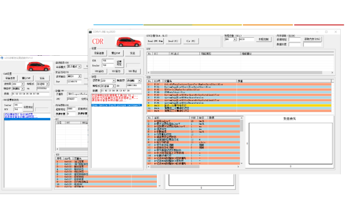Screen dimensions: 352x220
Task: Open the 波特率 dropdown in UDS window
Action: coord(22,84)
